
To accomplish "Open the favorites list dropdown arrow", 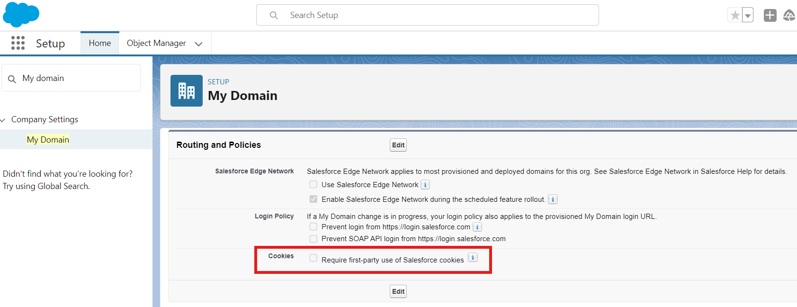I will (748, 15).
